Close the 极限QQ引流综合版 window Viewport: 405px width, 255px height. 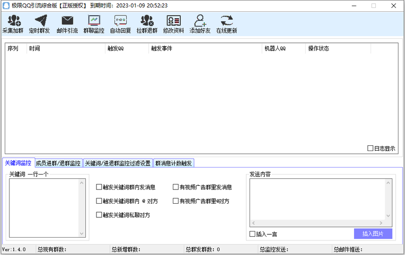[394, 6]
